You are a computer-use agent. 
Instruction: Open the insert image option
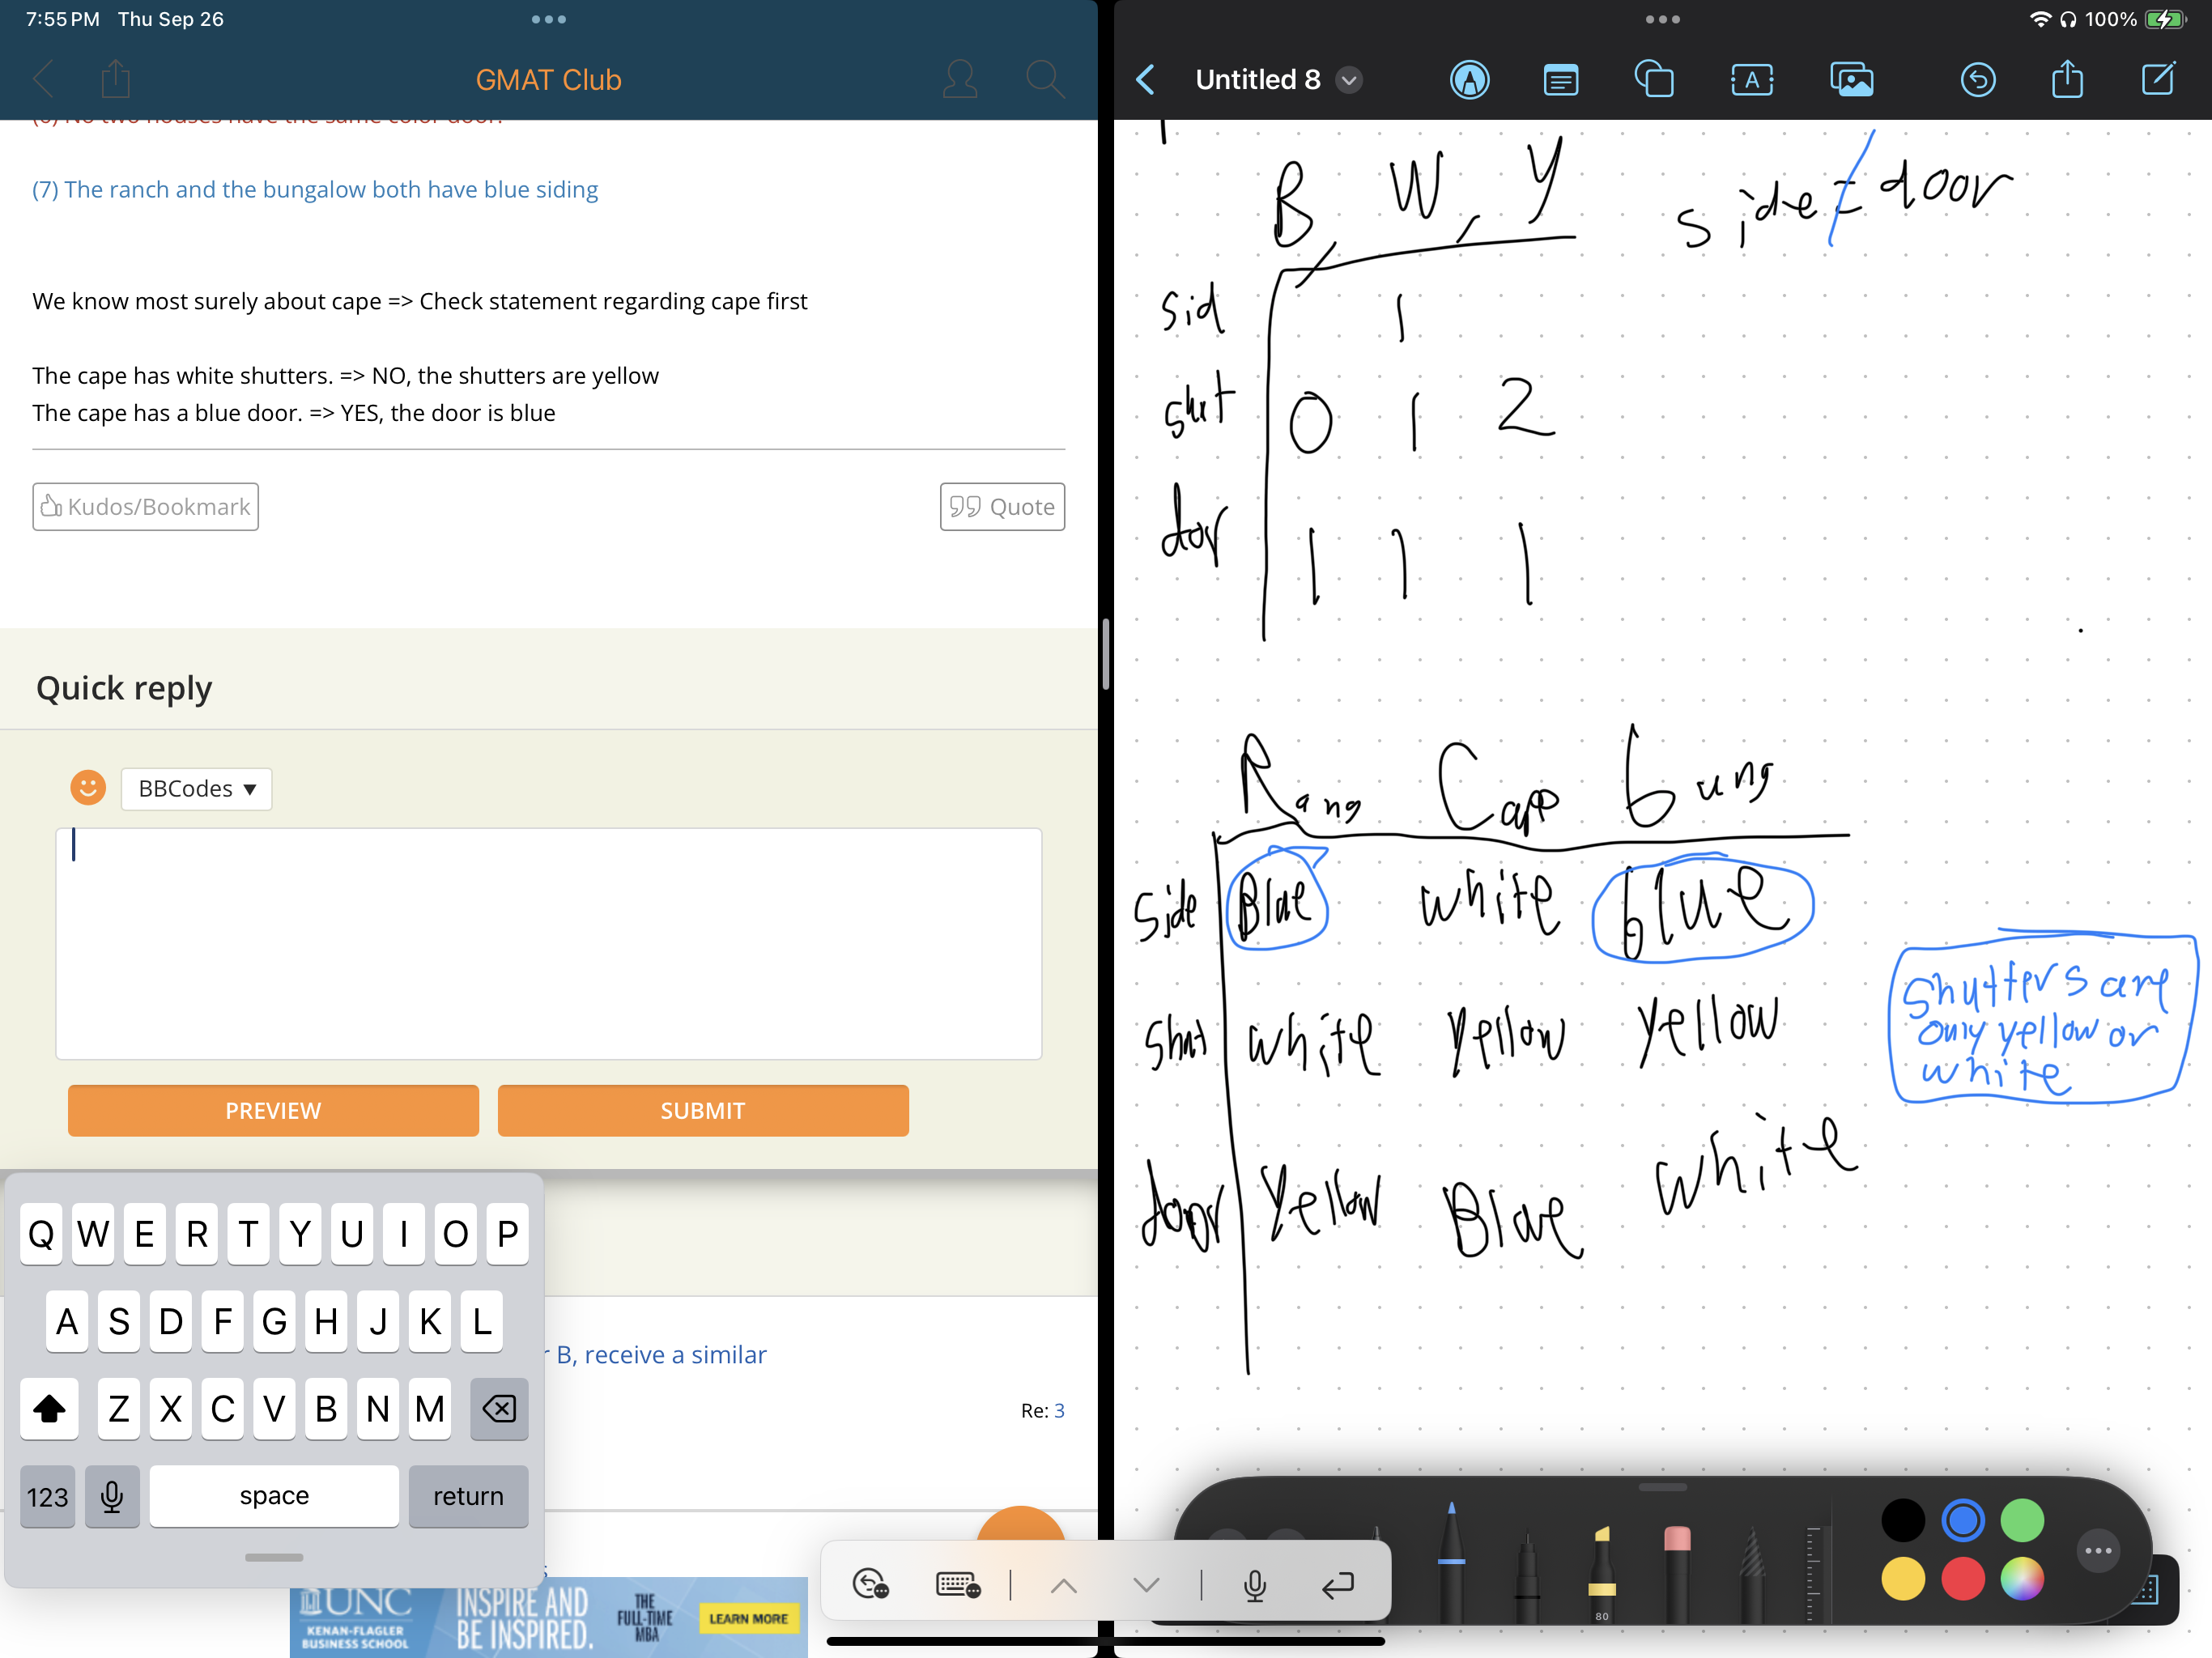1851,79
